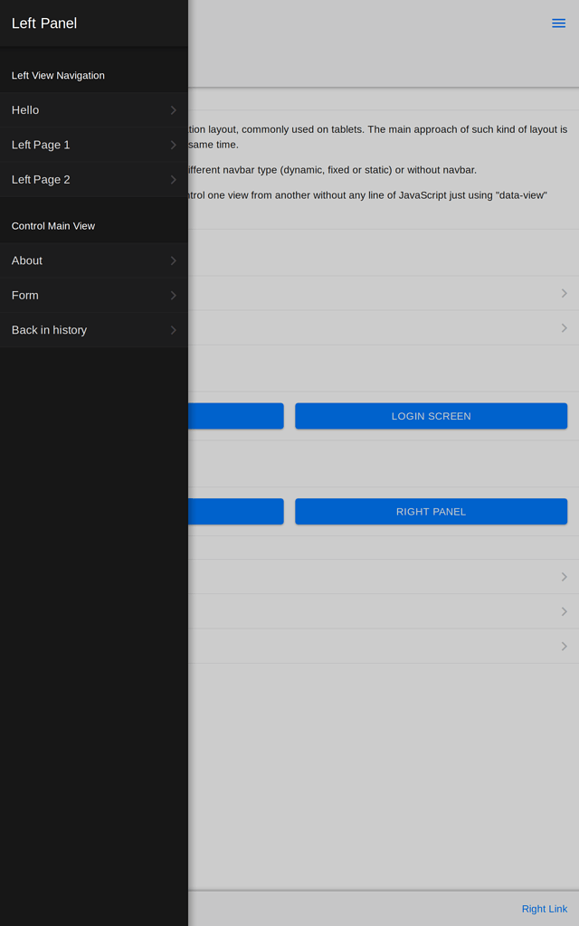Open Left Page 2 from the panel
579x926 pixels.
94,180
